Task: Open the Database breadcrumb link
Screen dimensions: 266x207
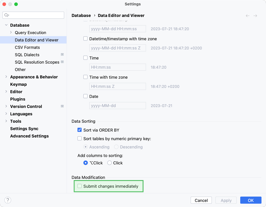Action: 81,15
